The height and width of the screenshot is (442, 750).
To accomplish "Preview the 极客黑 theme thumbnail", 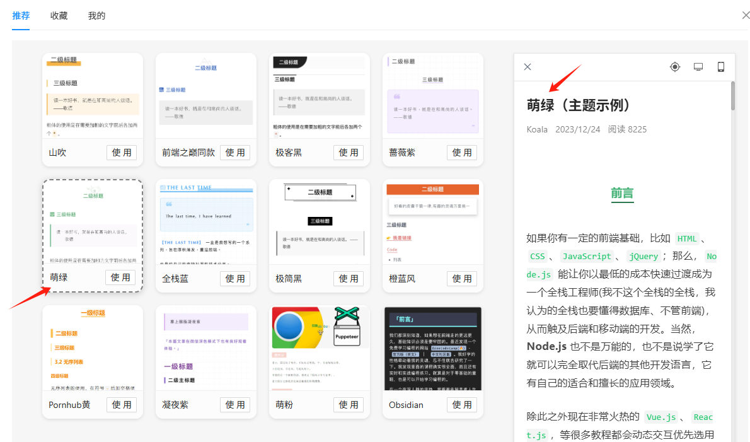I will [320, 96].
